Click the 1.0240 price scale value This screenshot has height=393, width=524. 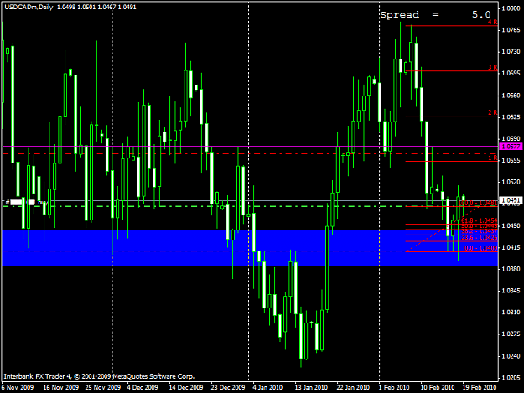[511, 356]
